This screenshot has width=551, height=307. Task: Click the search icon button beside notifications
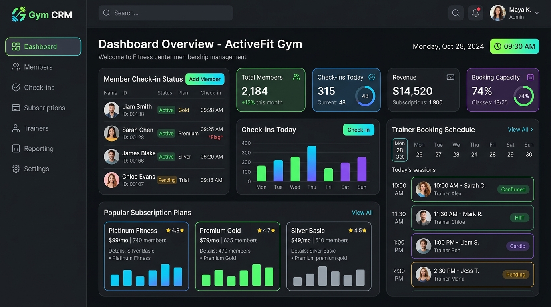coord(456,13)
